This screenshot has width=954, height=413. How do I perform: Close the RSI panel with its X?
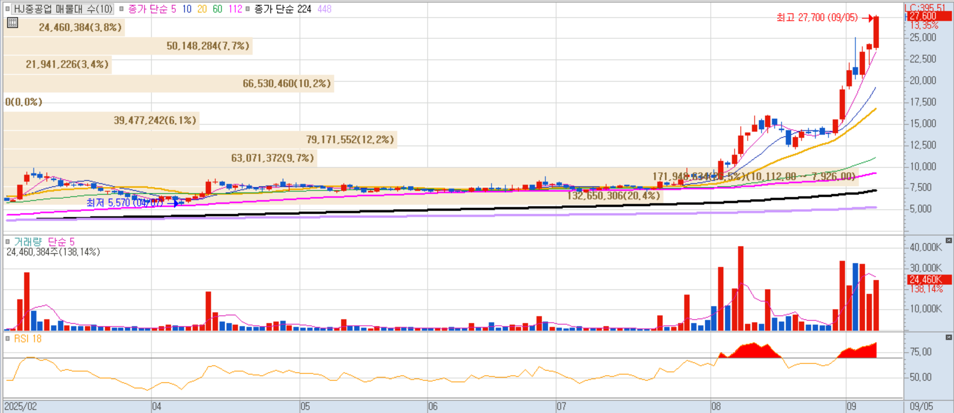[x=948, y=337]
